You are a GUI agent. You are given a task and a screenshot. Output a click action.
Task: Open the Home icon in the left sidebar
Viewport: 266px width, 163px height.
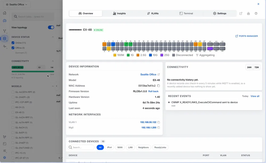(5, 13)
